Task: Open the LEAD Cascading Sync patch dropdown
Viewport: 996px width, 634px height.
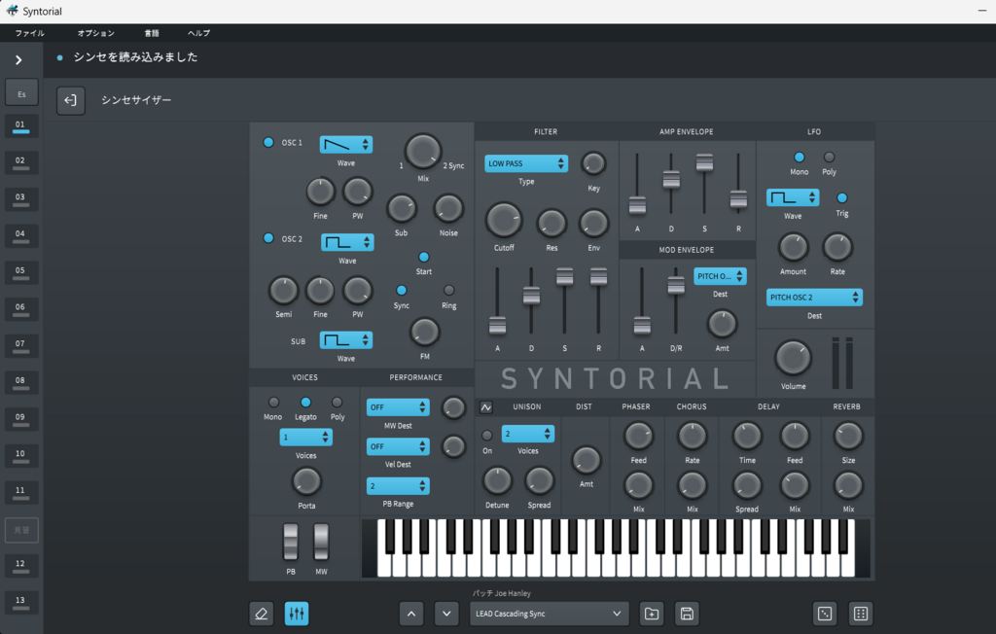Action: click(x=550, y=614)
